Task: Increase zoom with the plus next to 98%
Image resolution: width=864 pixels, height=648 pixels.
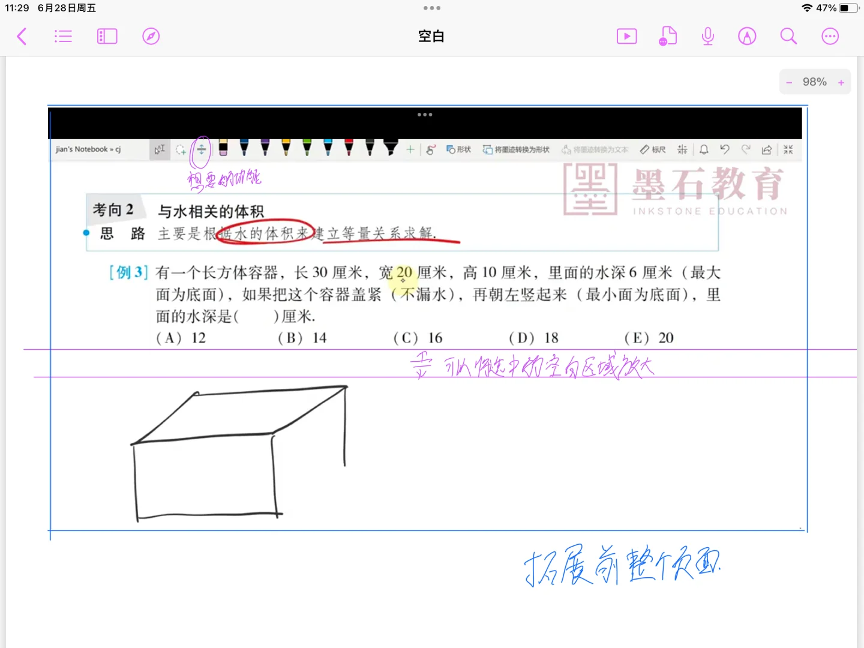Action: (841, 82)
